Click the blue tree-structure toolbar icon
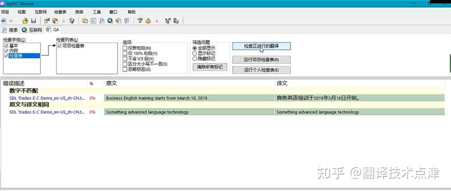This screenshot has height=191, width=451. click(x=168, y=20)
